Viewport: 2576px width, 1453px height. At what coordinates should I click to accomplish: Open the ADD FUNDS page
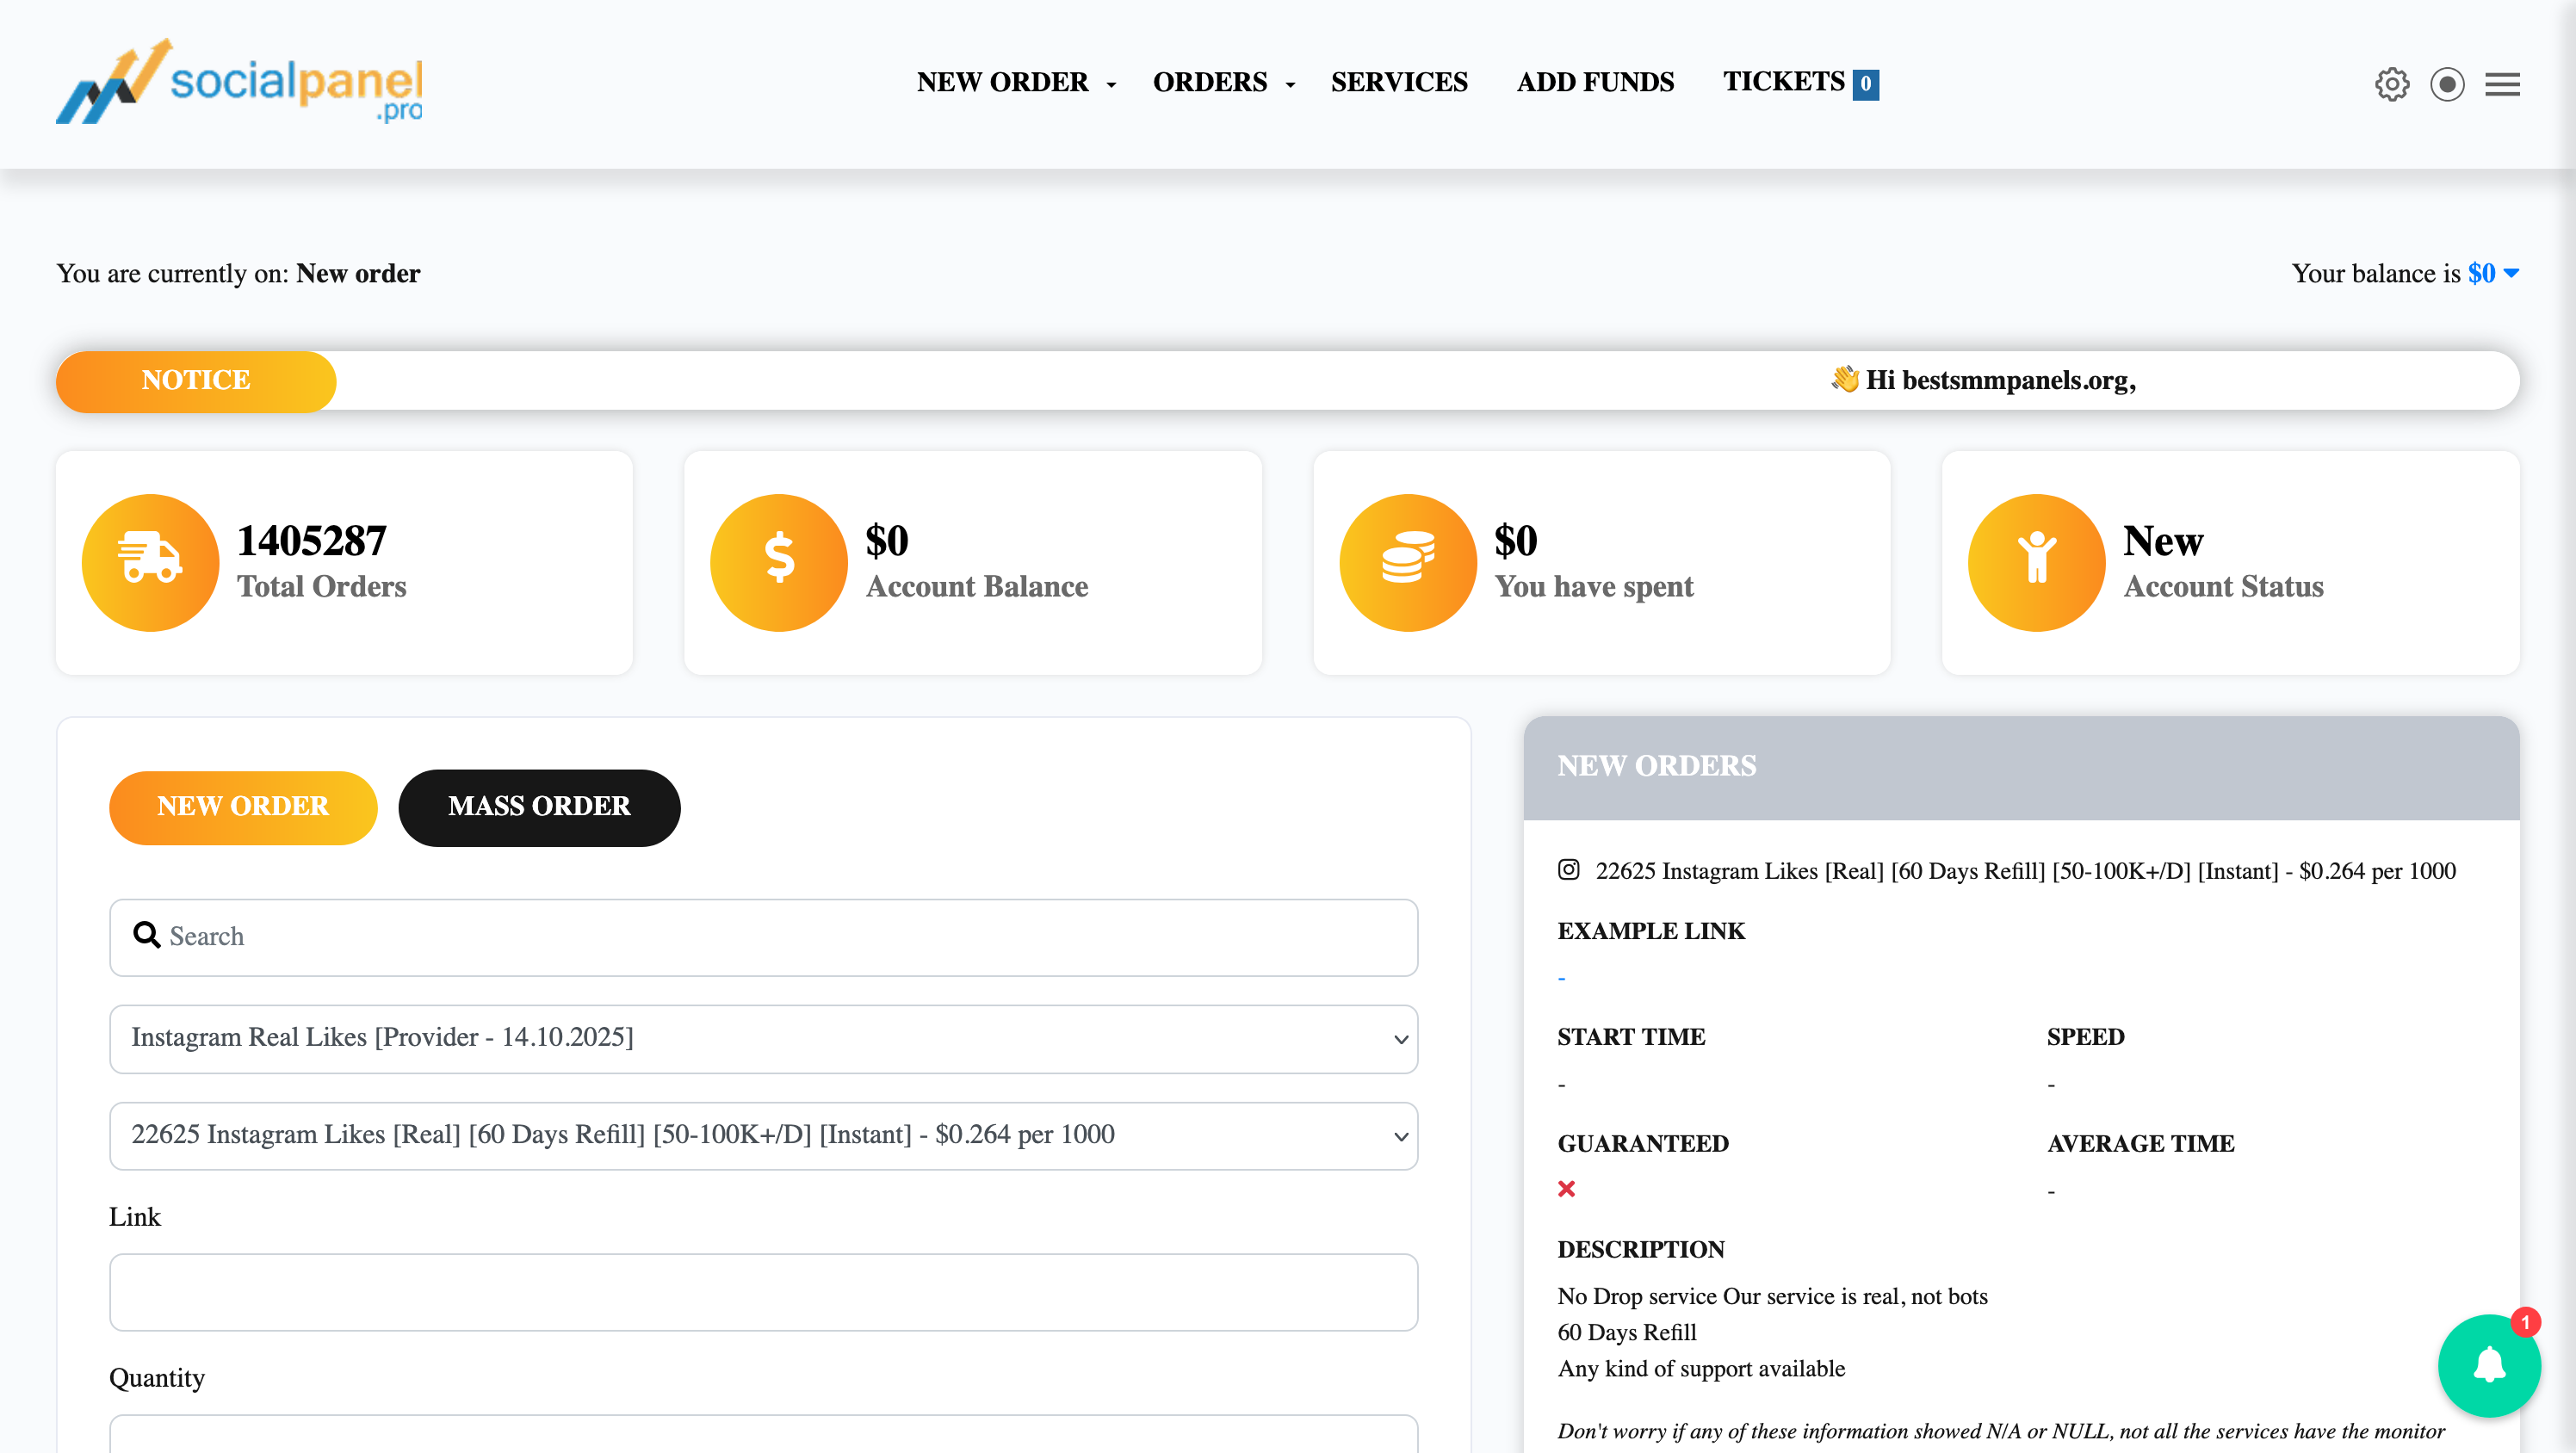[1595, 82]
